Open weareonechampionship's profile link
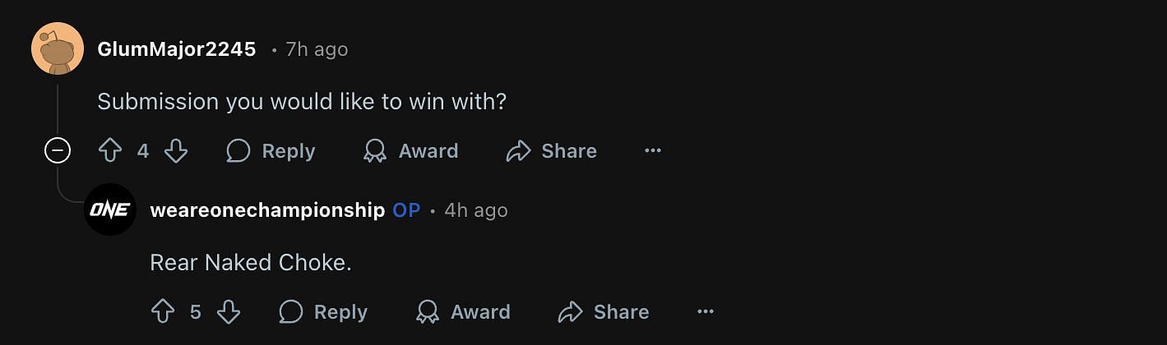 pos(267,210)
